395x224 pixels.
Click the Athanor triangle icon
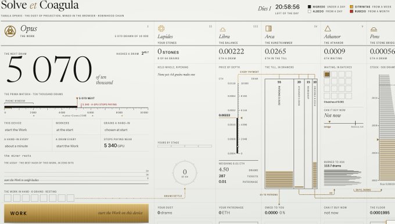328,28
